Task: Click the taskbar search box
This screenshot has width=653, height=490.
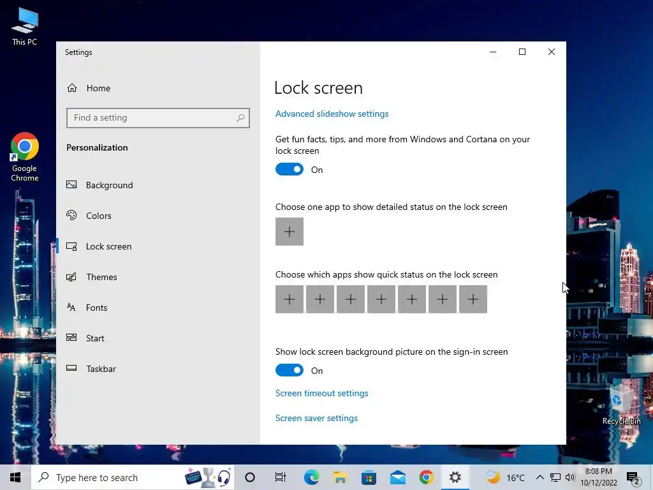Action: click(133, 477)
